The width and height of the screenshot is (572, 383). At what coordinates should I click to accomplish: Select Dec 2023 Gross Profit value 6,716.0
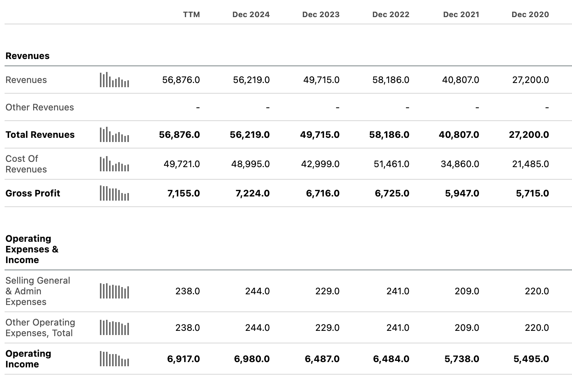[323, 193]
